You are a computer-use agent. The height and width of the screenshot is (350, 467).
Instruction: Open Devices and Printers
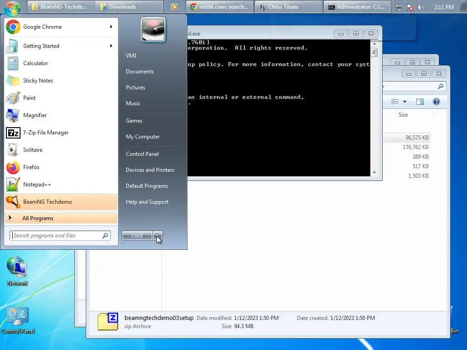click(150, 170)
